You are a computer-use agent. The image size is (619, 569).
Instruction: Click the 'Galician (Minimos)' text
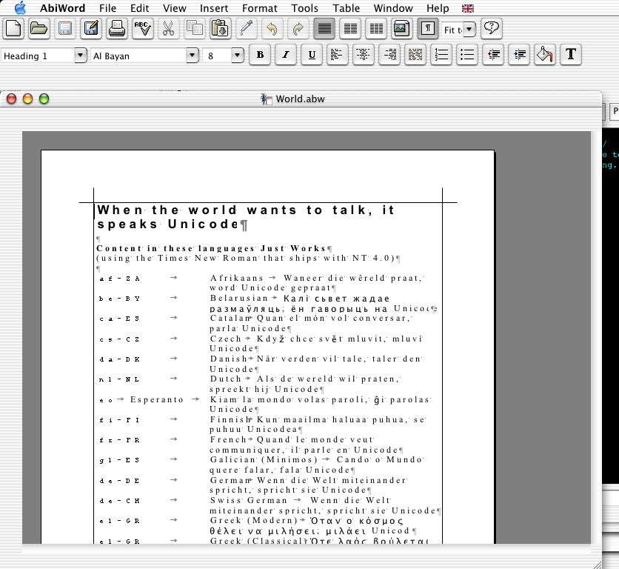[x=264, y=459]
